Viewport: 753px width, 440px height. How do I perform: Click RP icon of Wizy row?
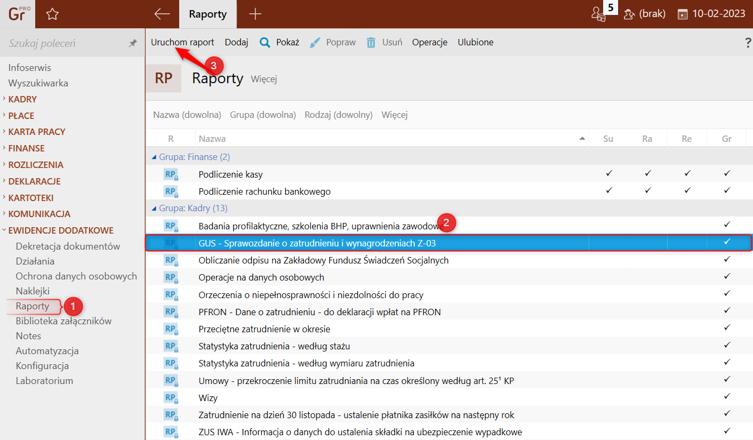pos(171,398)
